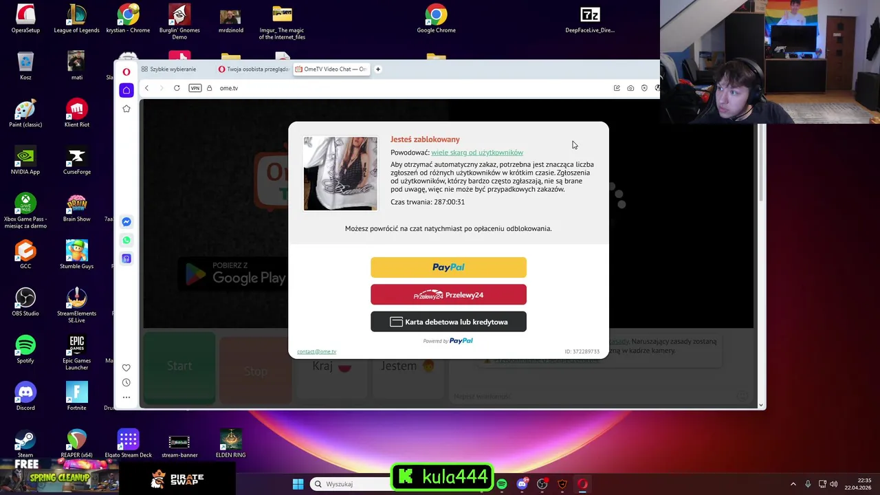Image resolution: width=880 pixels, height=495 pixels.
Task: Open Burglin' Gnomes Demo desktop icon
Action: click(x=179, y=23)
